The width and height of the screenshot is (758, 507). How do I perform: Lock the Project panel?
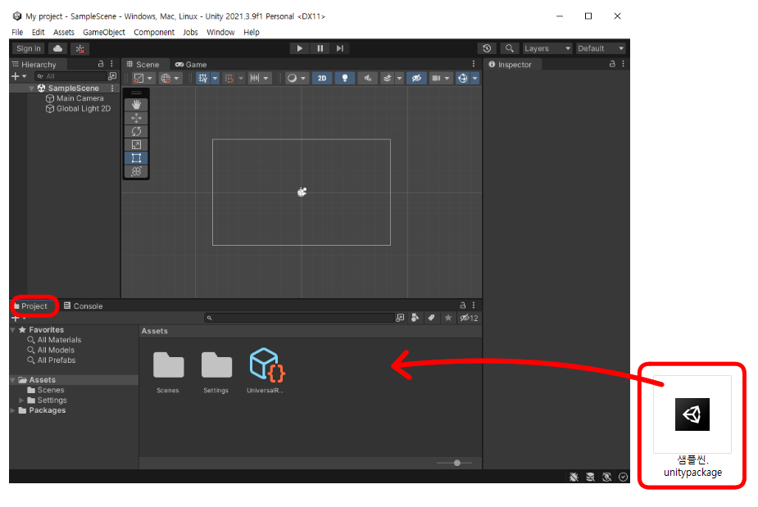pyautogui.click(x=463, y=305)
